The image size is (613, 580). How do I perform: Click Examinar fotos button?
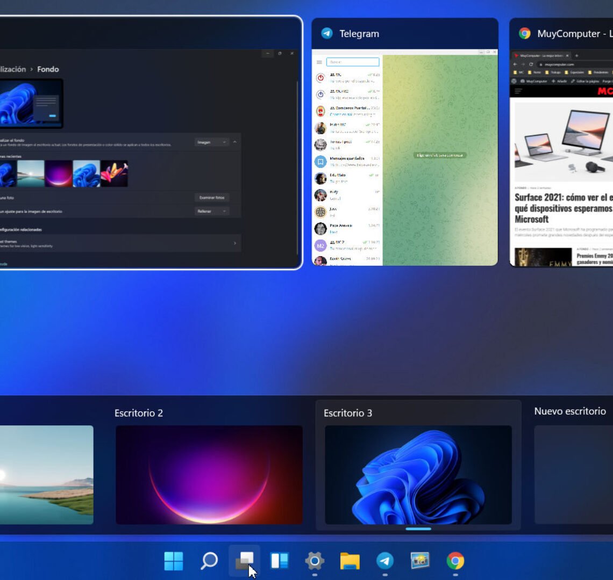(212, 198)
